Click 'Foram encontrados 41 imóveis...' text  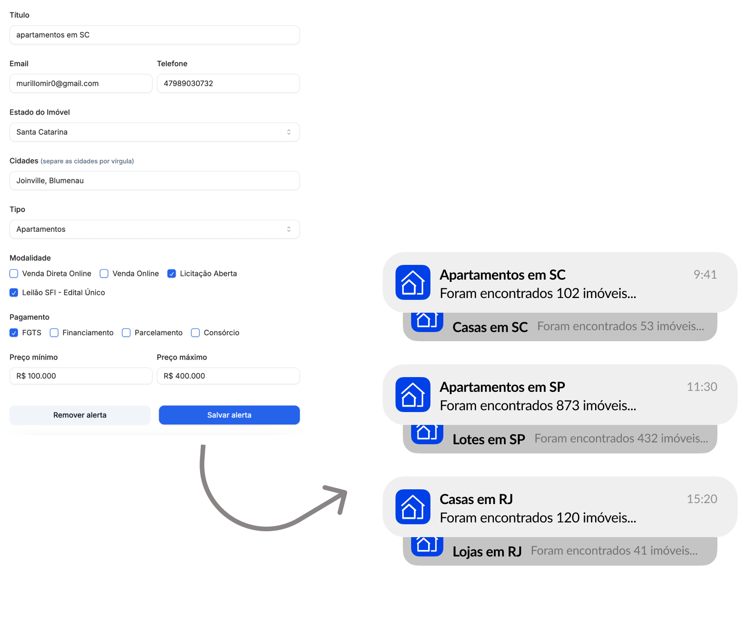point(614,550)
